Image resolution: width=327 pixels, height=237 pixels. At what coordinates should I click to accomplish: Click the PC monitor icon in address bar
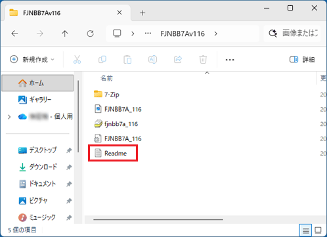click(117, 33)
